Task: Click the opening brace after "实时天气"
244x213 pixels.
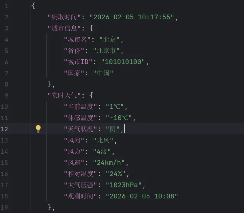Action: [91, 96]
